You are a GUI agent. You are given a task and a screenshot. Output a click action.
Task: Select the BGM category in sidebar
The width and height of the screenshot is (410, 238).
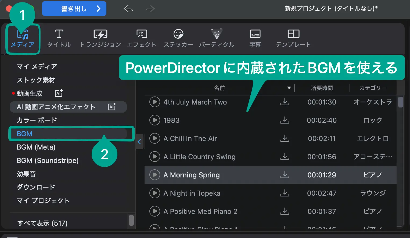[68, 133]
